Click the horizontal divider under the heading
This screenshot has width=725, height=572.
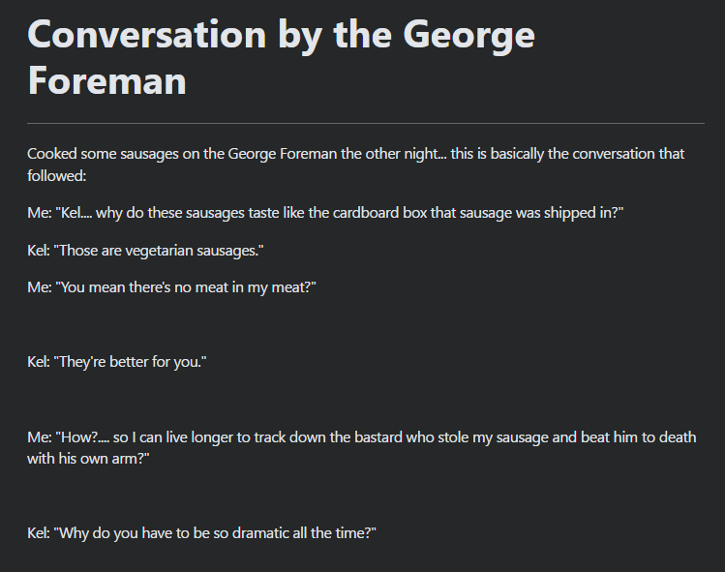[366, 124]
